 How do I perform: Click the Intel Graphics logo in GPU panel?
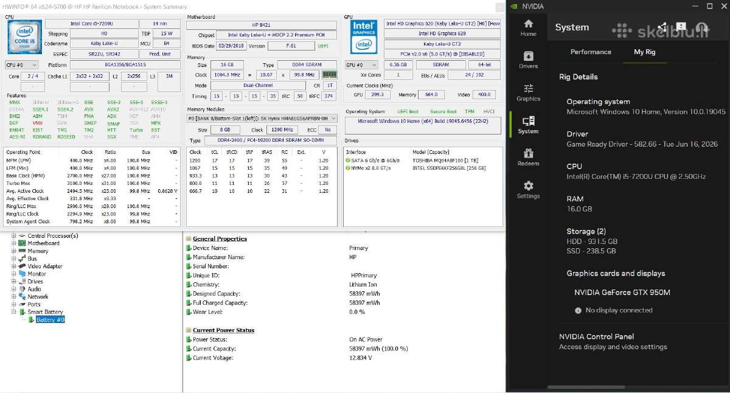click(364, 37)
